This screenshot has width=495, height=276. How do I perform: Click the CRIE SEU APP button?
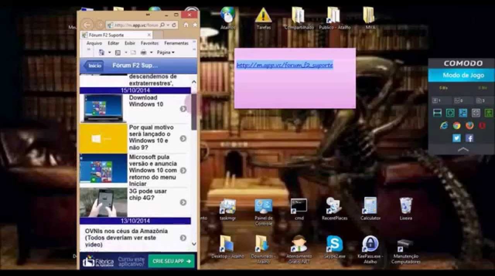click(171, 261)
